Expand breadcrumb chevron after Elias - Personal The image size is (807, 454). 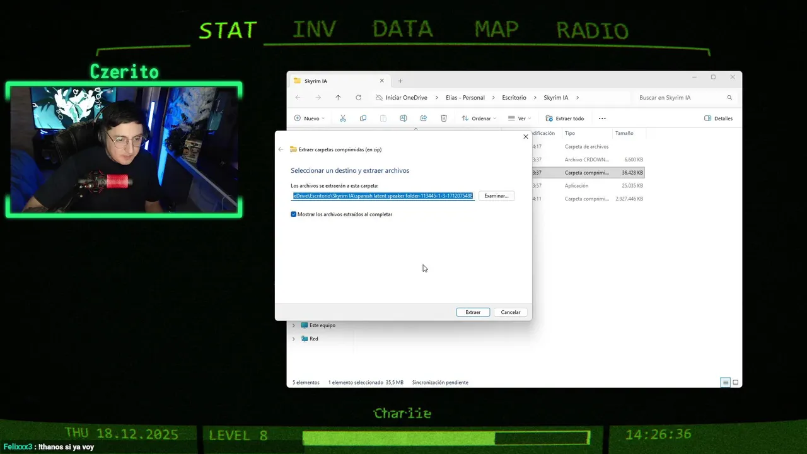tap(494, 98)
